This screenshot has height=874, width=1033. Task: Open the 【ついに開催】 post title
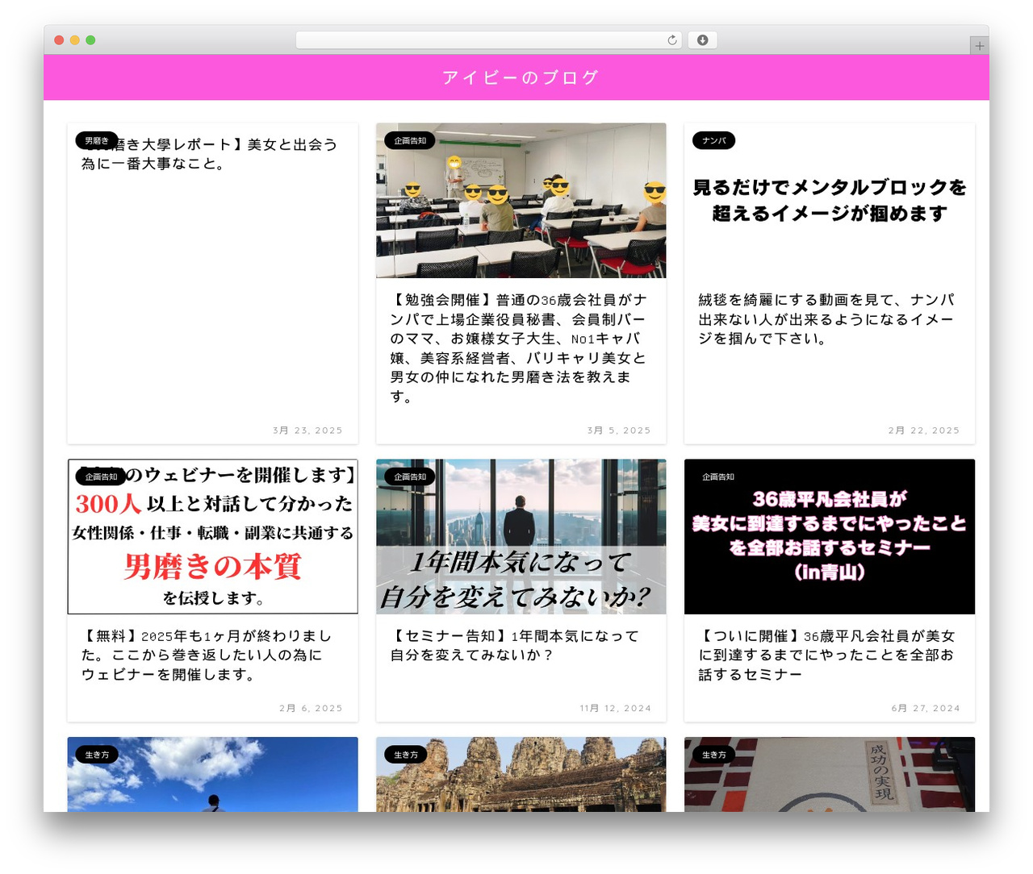827,655
